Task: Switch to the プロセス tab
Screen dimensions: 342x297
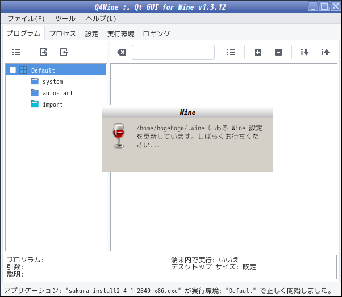Action: tap(62, 34)
